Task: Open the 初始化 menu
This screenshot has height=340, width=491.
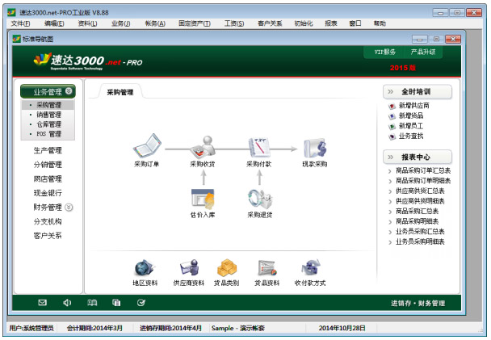Action: coord(304,23)
